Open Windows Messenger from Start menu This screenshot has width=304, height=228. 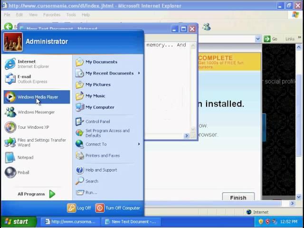coord(37,112)
